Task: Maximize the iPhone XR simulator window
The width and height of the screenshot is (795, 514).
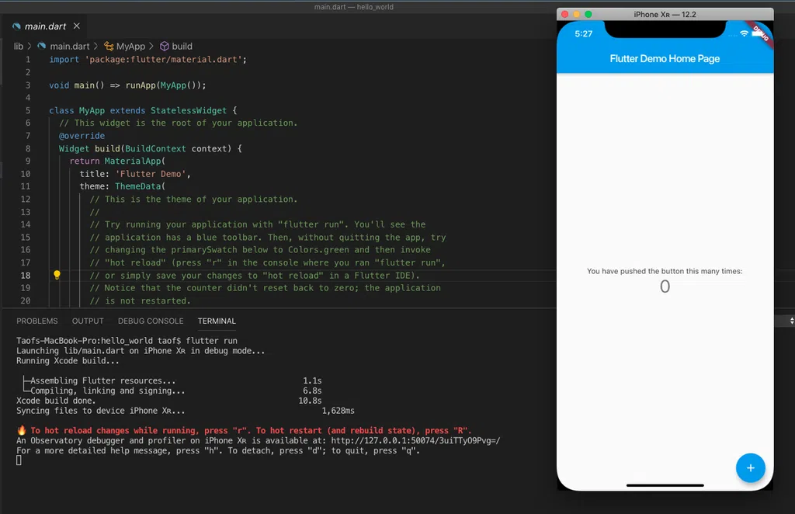Action: (588, 14)
